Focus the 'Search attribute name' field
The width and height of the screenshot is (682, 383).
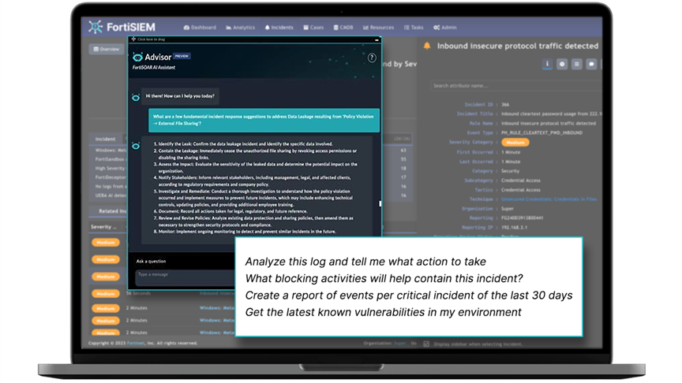(516, 86)
